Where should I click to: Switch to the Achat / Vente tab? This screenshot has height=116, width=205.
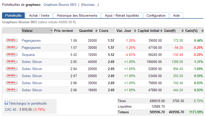39,16
